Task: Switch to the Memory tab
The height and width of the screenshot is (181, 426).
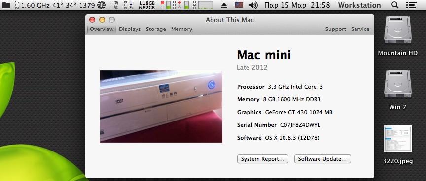Action: tap(181, 29)
